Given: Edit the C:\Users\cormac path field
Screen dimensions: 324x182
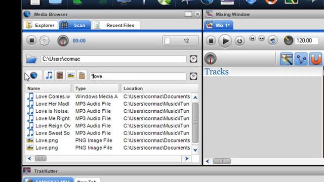Looking at the screenshot, I should point(113,59).
